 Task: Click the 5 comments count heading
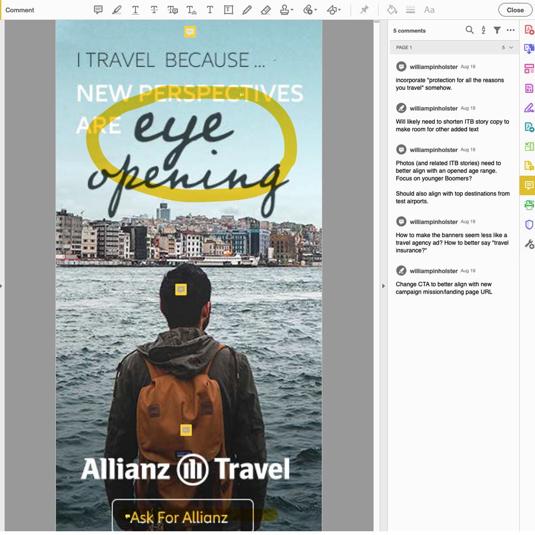click(409, 30)
